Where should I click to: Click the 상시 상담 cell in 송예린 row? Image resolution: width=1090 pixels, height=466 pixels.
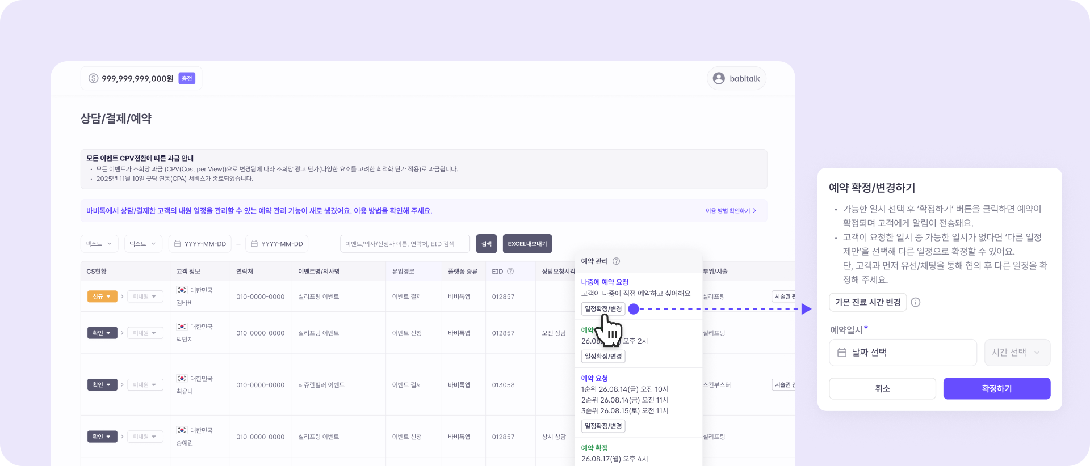(x=554, y=437)
